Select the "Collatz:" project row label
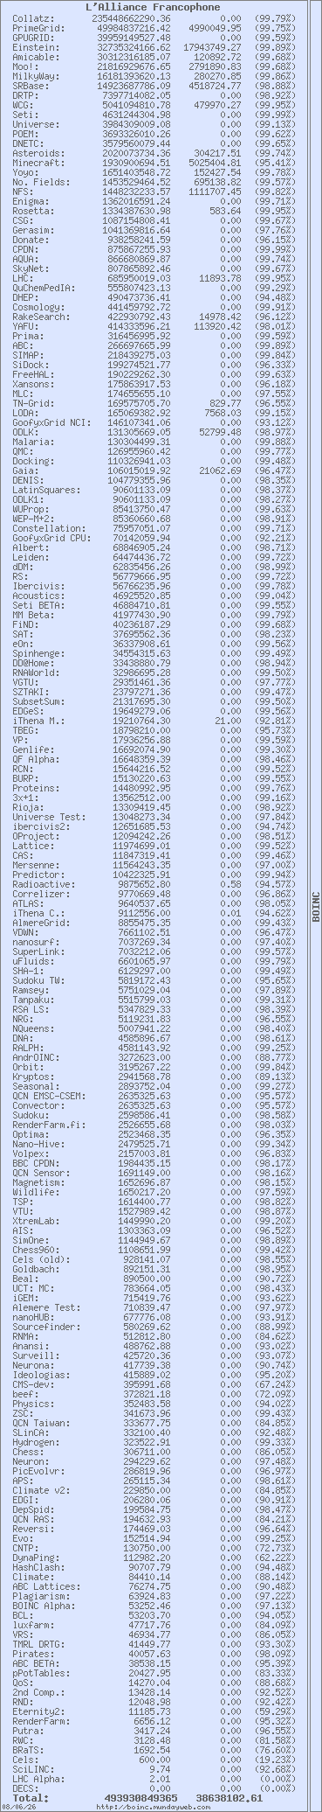This screenshot has height=1812, width=322. tap(34, 17)
